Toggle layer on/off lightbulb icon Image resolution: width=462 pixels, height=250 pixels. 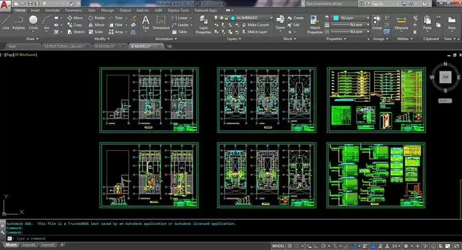pos(216,18)
